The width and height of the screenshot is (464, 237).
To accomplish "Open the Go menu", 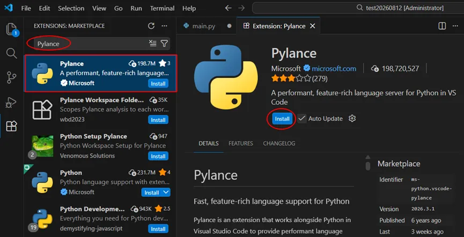I will (119, 8).
